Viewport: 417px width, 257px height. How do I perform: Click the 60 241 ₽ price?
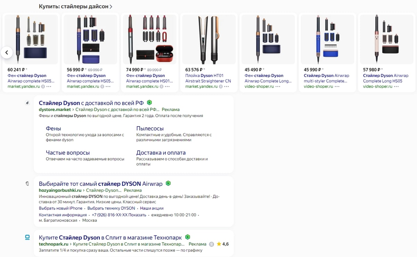pos(16,70)
